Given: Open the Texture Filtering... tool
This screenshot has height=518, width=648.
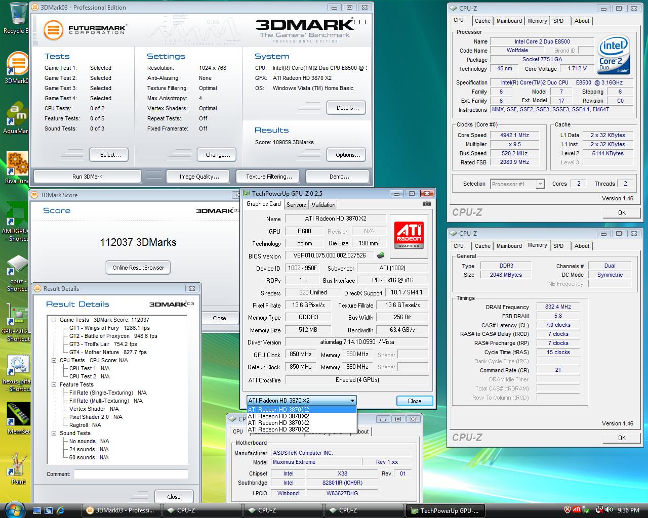Looking at the screenshot, I should point(269,177).
